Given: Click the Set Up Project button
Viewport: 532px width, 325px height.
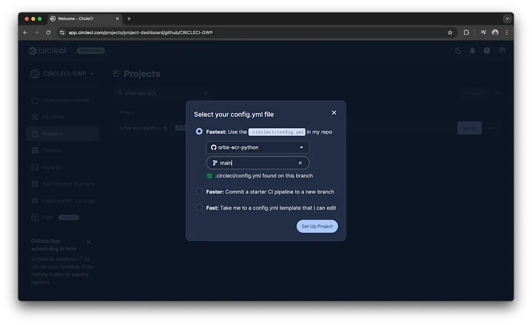Looking at the screenshot, I should (317, 226).
